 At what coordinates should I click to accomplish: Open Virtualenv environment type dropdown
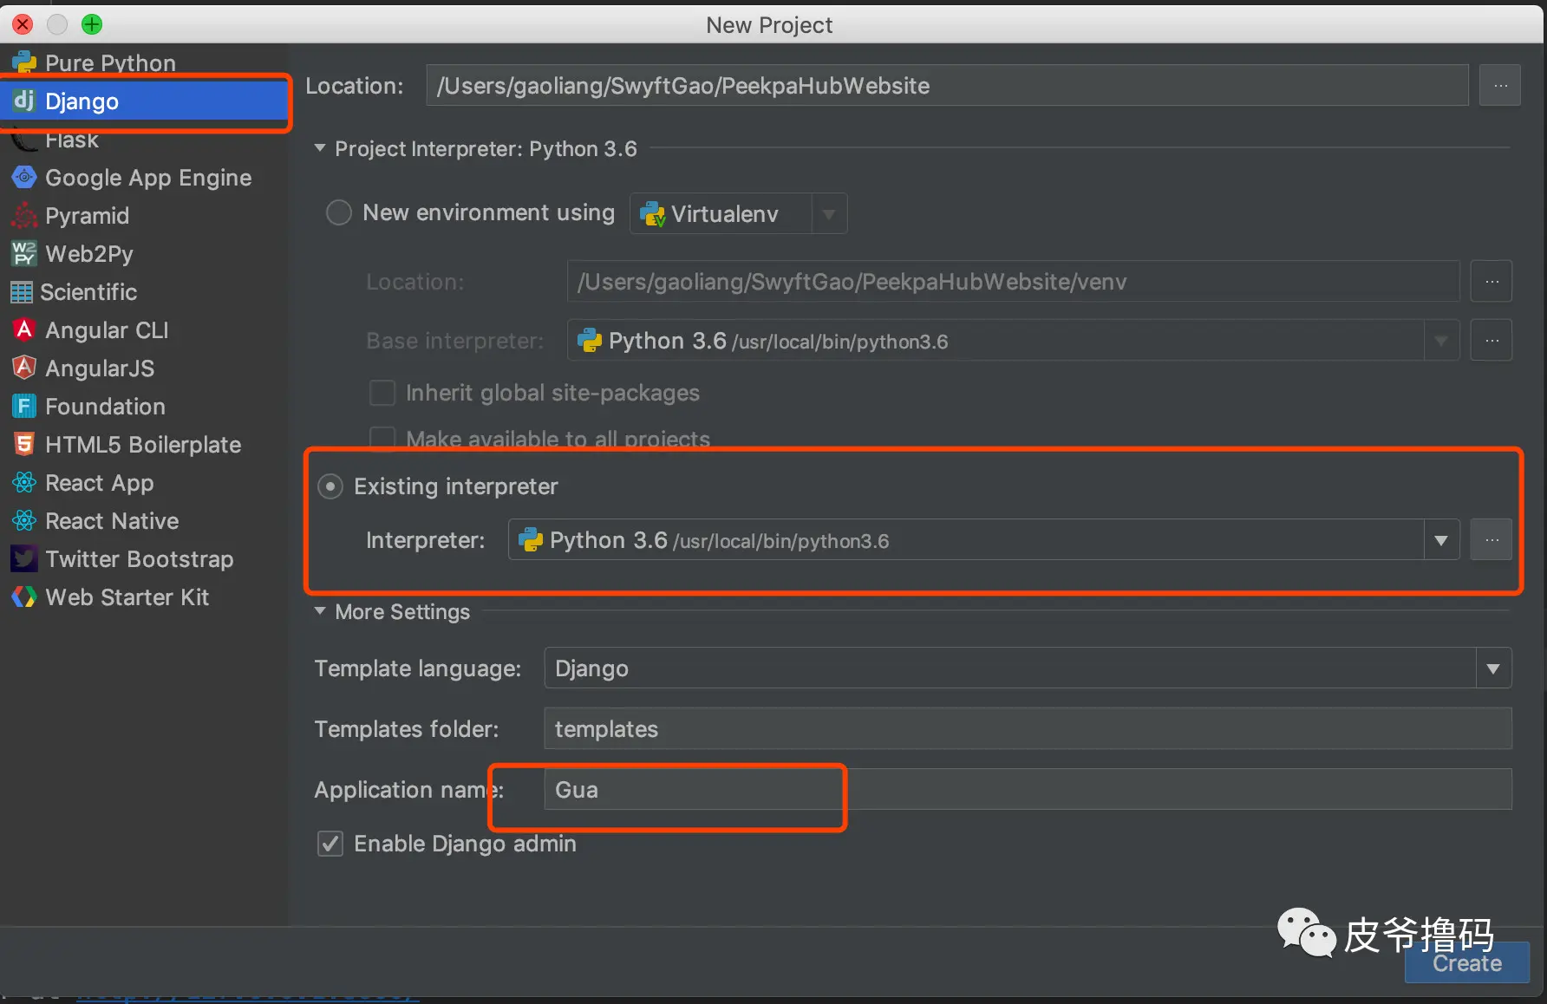coord(829,213)
